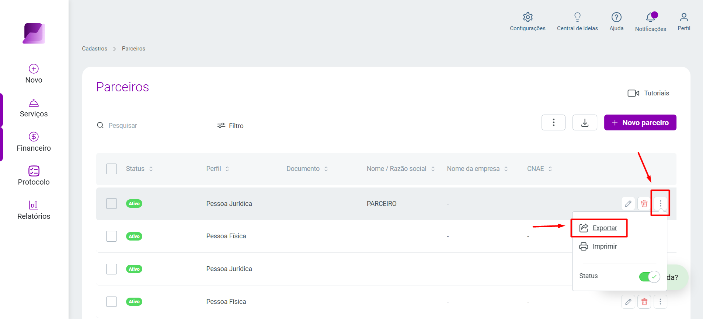Image resolution: width=703 pixels, height=319 pixels.
Task: Delete the PARCEIRO row with trash icon
Action: [644, 204]
